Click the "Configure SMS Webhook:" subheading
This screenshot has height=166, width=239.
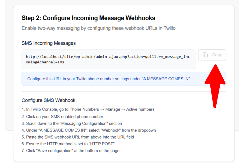(49, 100)
